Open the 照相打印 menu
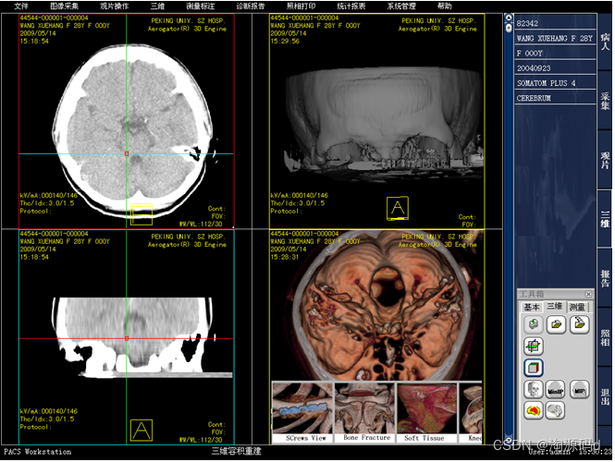Screen dimensions: 615x462 coord(301,6)
